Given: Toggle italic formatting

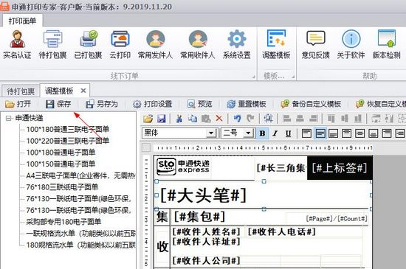Looking at the screenshot, I should [275, 133].
